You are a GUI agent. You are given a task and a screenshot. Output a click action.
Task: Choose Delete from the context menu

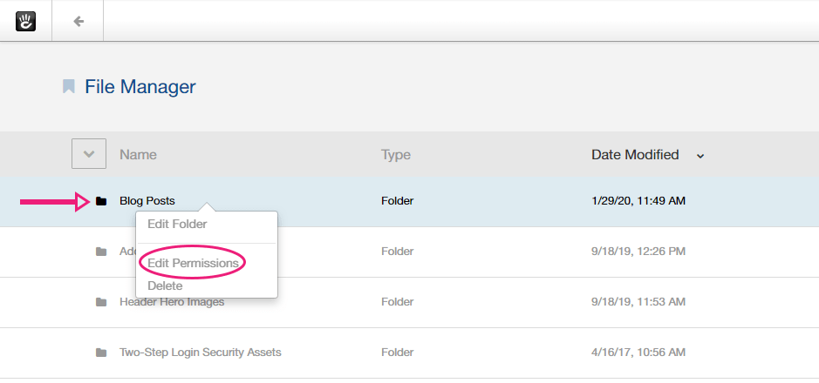[x=165, y=286]
